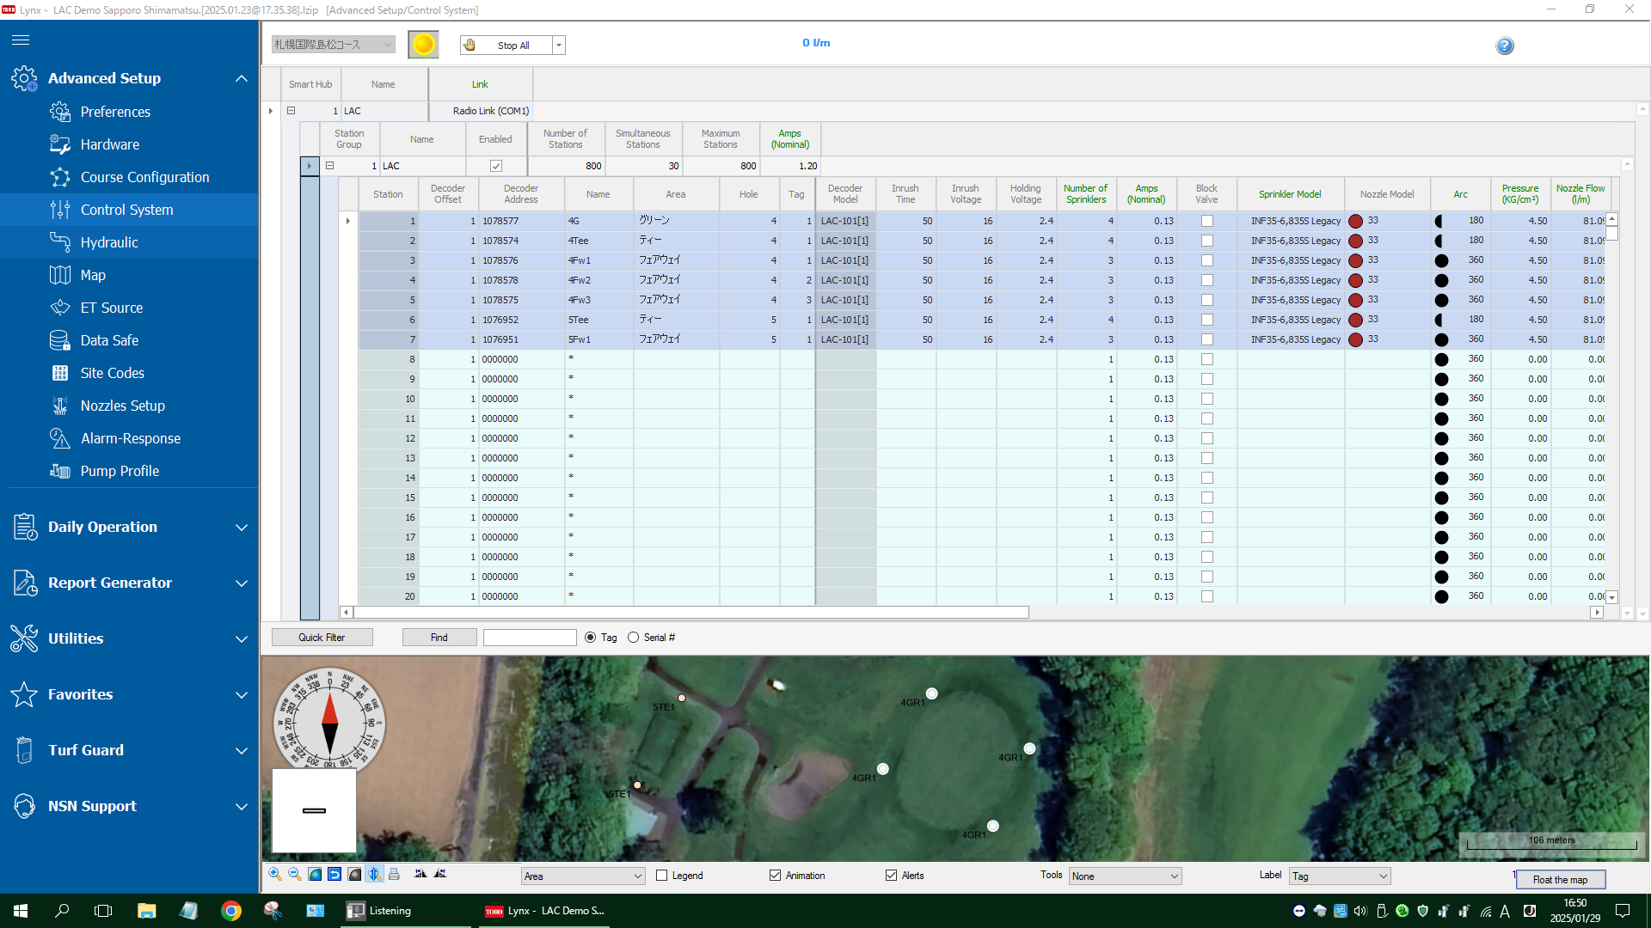
Task: Expand the Daily Operation section
Action: point(242,528)
